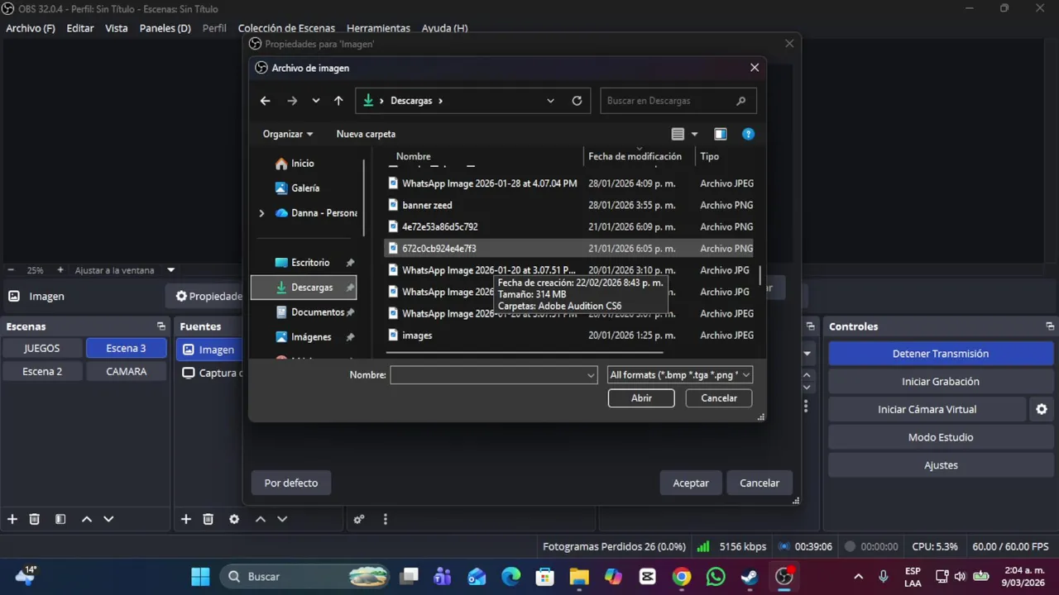Add a new source in Fuentes panel
Viewport: 1059px width, 595px height.
pyautogui.click(x=186, y=519)
